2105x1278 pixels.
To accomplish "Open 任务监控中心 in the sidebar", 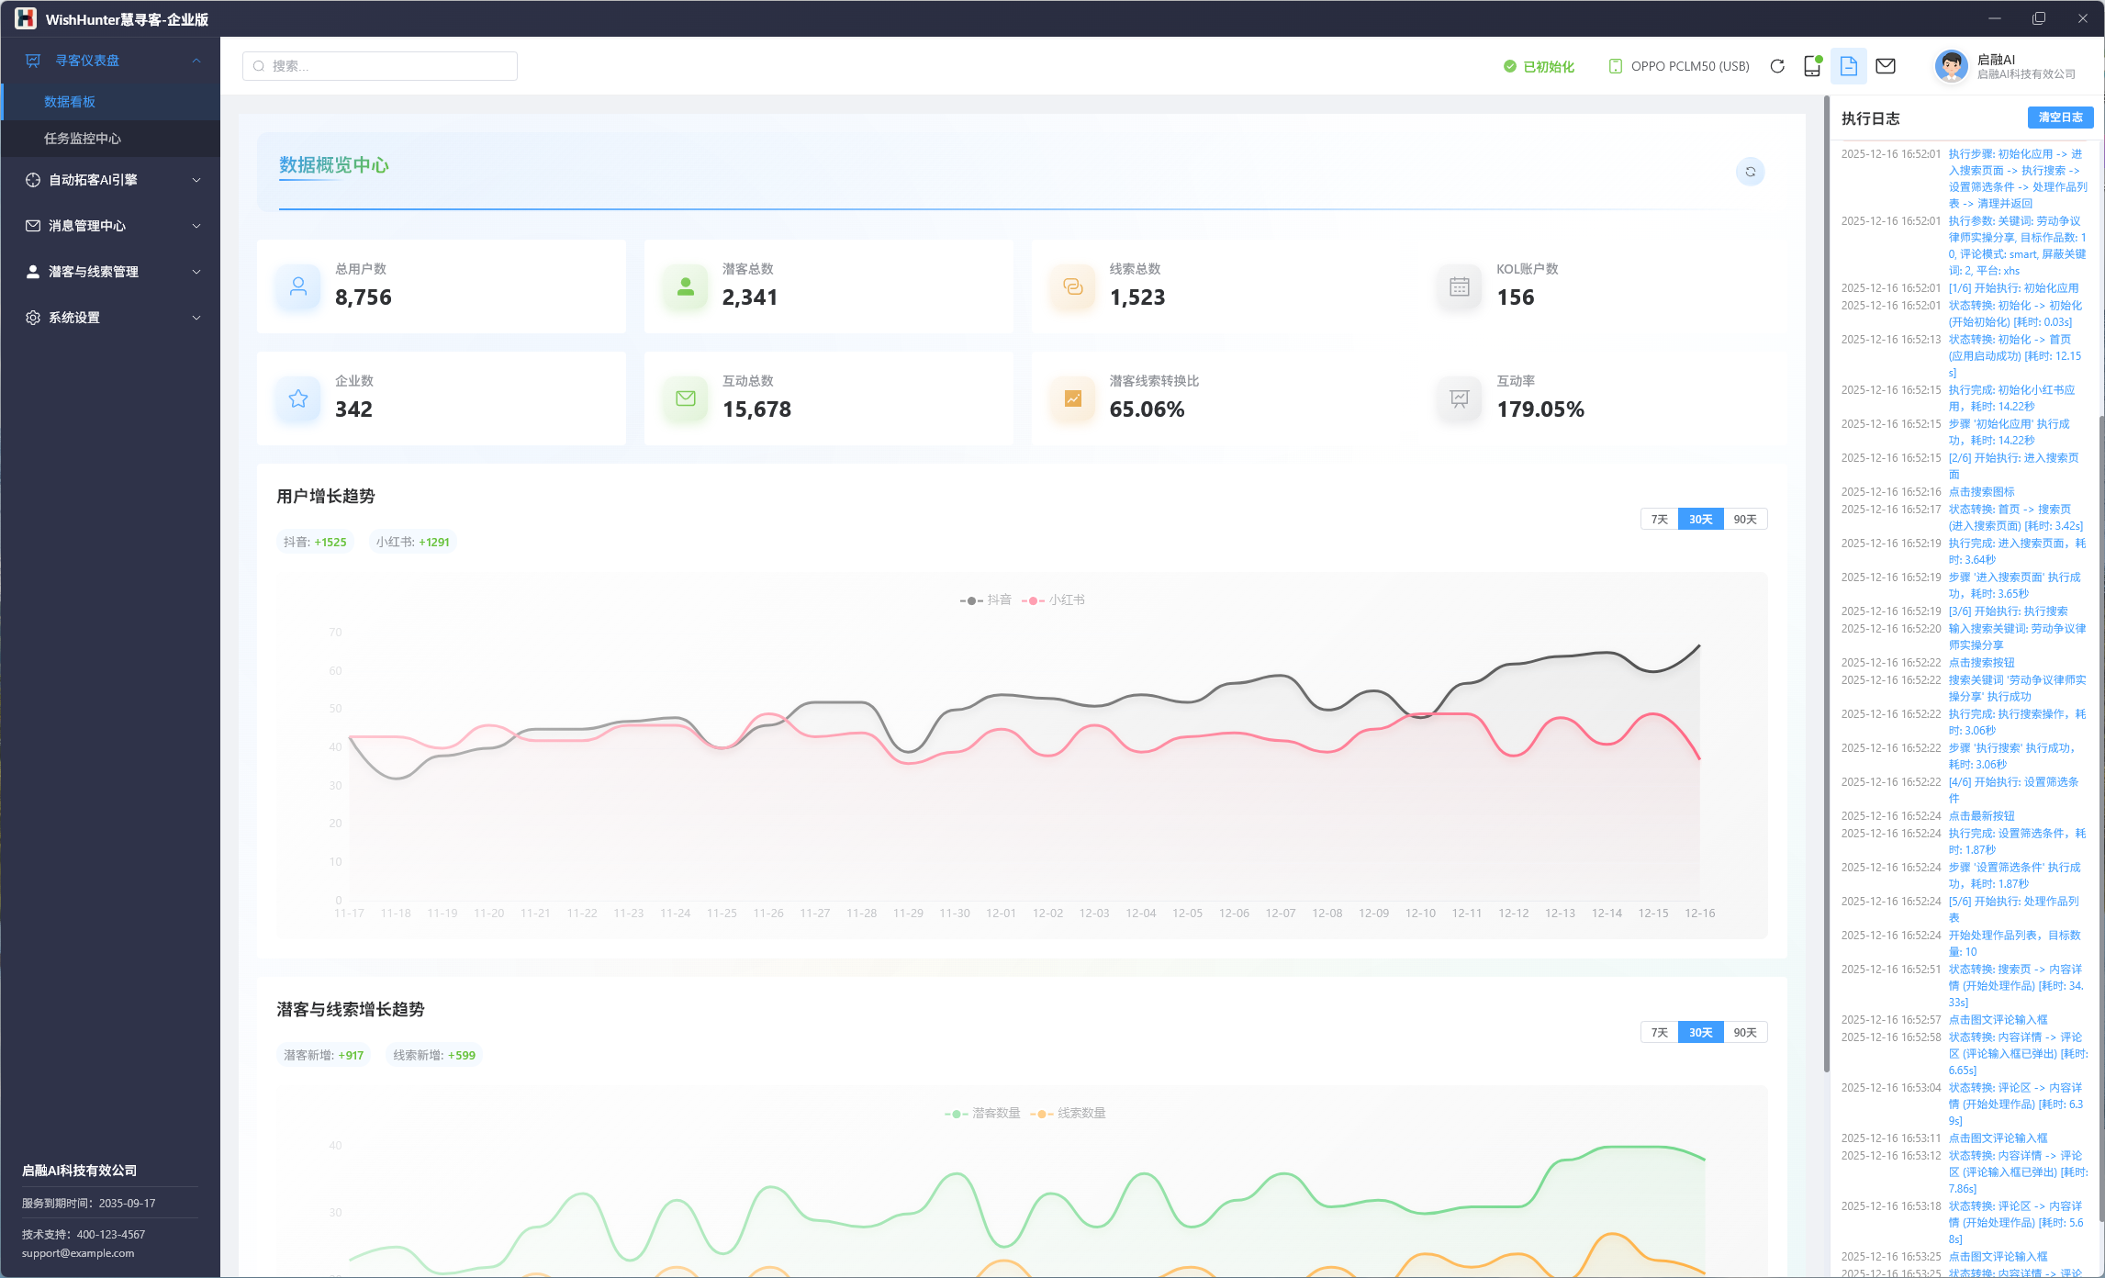I will [83, 139].
